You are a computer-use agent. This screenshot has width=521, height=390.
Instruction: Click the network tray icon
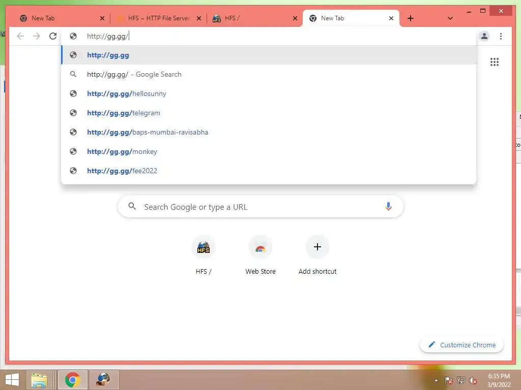(x=461, y=380)
